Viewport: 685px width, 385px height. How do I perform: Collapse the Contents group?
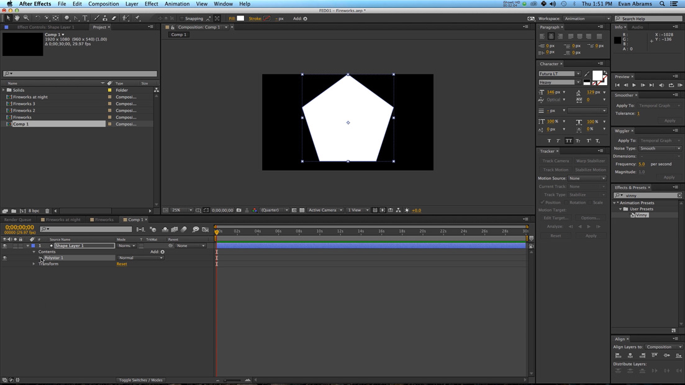point(34,251)
